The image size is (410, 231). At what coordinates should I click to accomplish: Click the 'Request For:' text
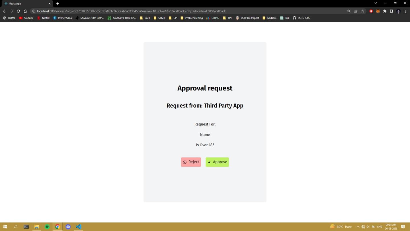tap(205, 124)
